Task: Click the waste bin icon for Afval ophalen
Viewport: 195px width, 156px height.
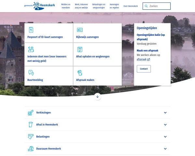Action: click(x=80, y=49)
